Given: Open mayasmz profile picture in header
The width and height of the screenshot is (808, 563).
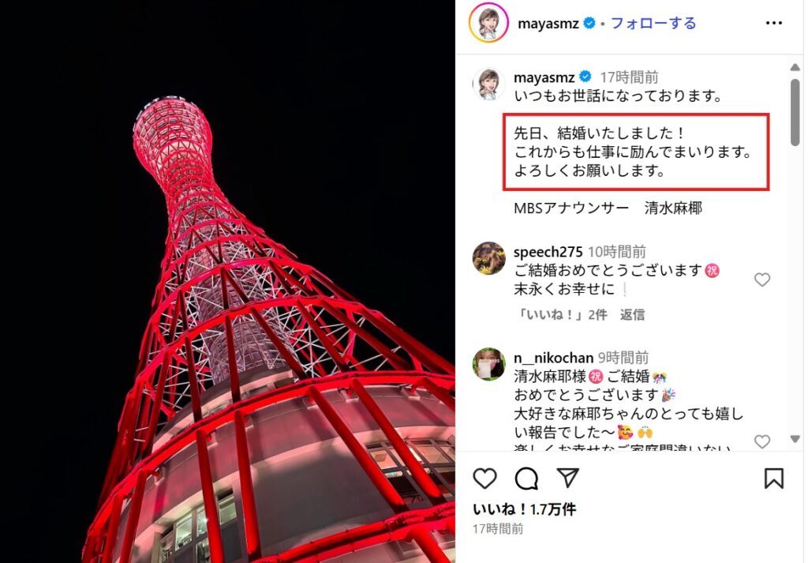Looking at the screenshot, I should [x=488, y=23].
